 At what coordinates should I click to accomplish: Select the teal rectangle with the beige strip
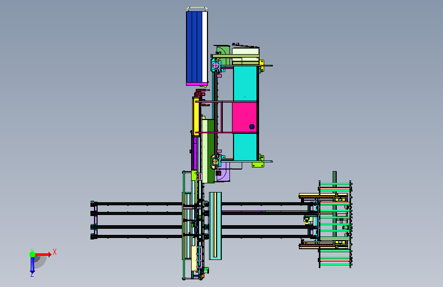(215, 226)
